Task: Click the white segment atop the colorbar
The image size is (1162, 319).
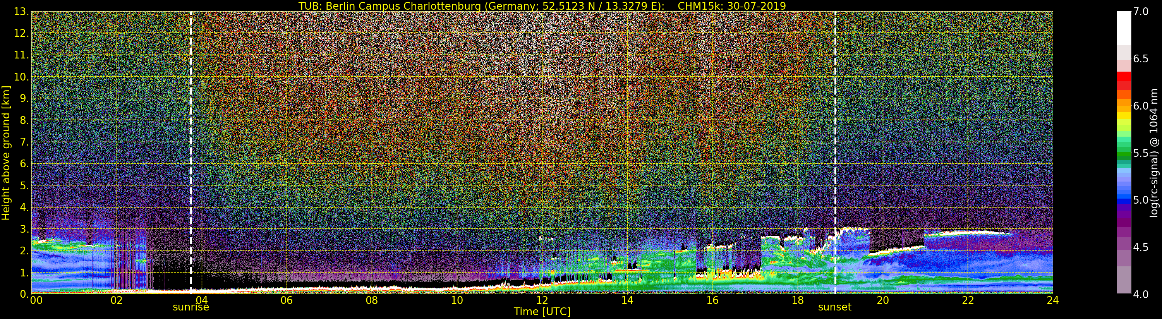Action: 1124,28
